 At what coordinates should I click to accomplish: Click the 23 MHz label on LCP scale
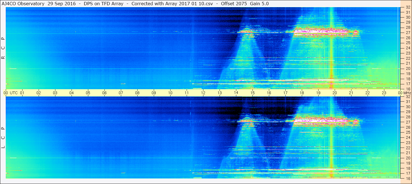[x=408, y=143]
